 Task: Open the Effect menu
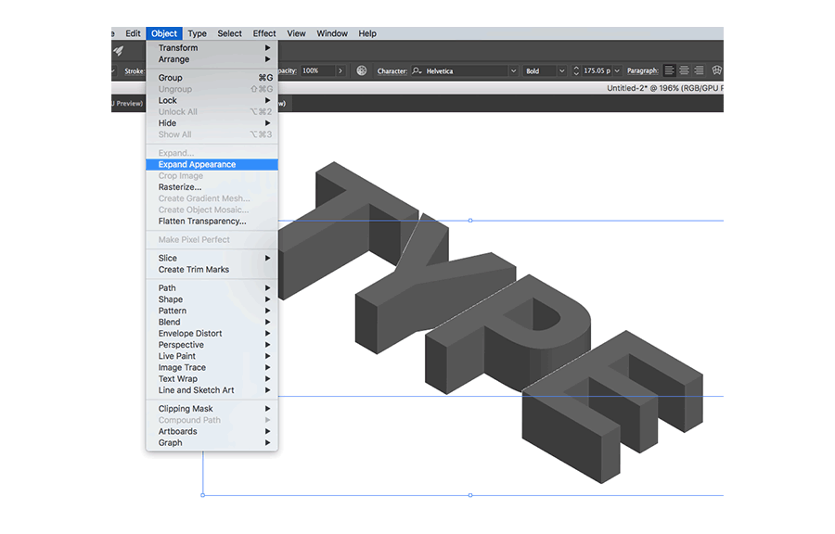[x=264, y=33]
